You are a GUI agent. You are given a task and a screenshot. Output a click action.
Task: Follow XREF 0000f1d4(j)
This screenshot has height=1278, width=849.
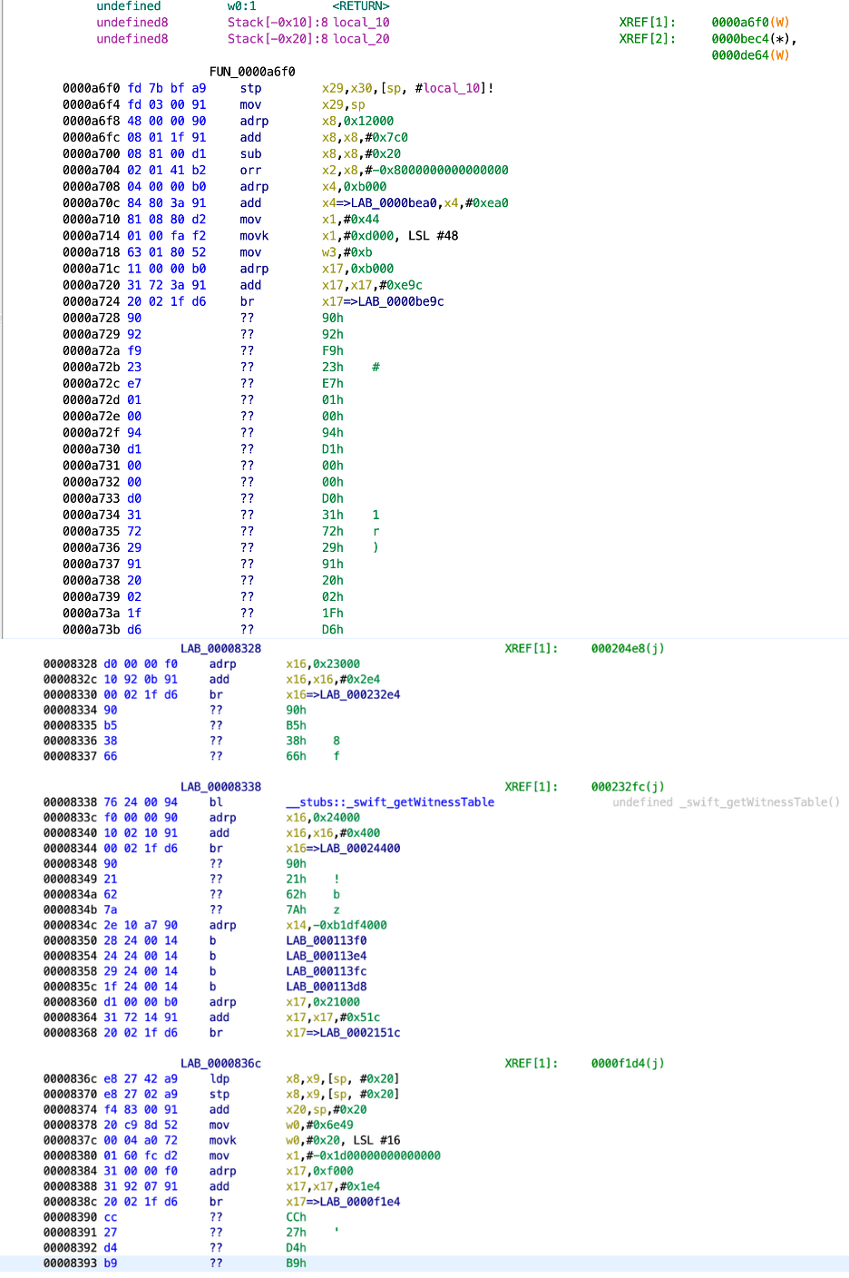[x=628, y=1064]
